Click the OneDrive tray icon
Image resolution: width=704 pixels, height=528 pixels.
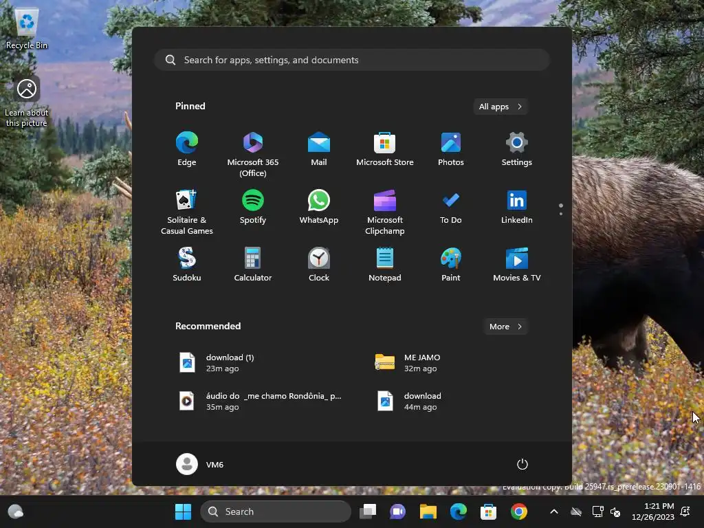576,511
